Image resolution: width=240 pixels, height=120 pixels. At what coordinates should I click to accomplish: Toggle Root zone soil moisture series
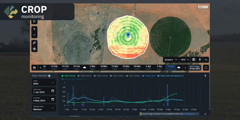pyautogui.click(x=170, y=76)
